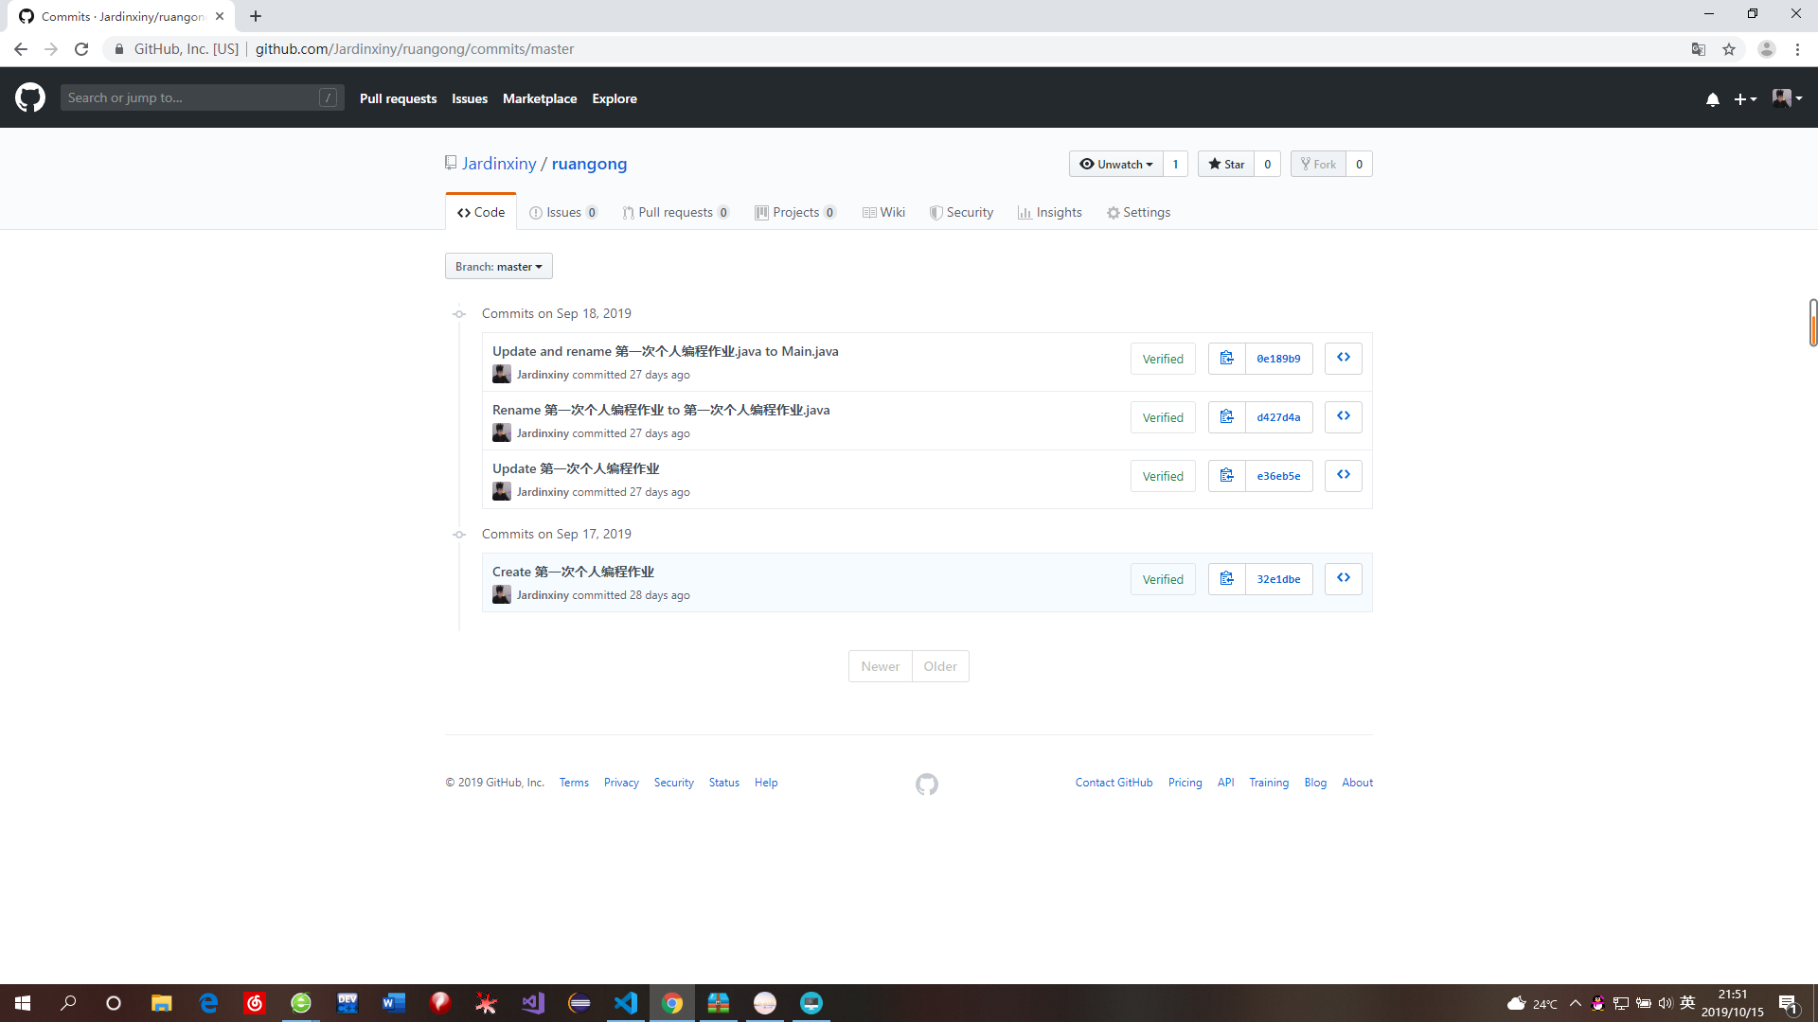The width and height of the screenshot is (1818, 1022).
Task: Open Visual Studio Code from the taskbar
Action: click(626, 1003)
